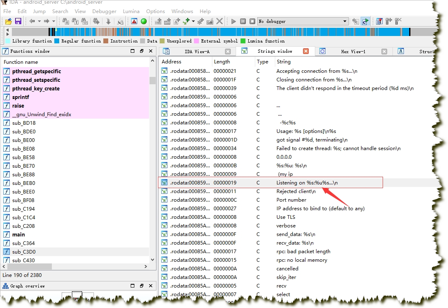Screen dimensions: 448x308
Task: Jump back with the left arrow
Action: pyautogui.click(x=32, y=21)
